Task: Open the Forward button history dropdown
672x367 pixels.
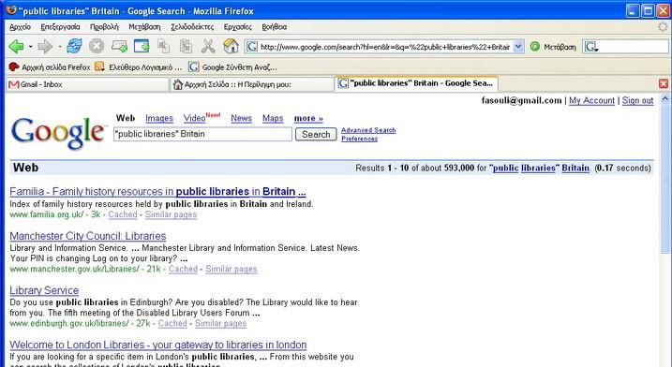Action: [x=60, y=46]
